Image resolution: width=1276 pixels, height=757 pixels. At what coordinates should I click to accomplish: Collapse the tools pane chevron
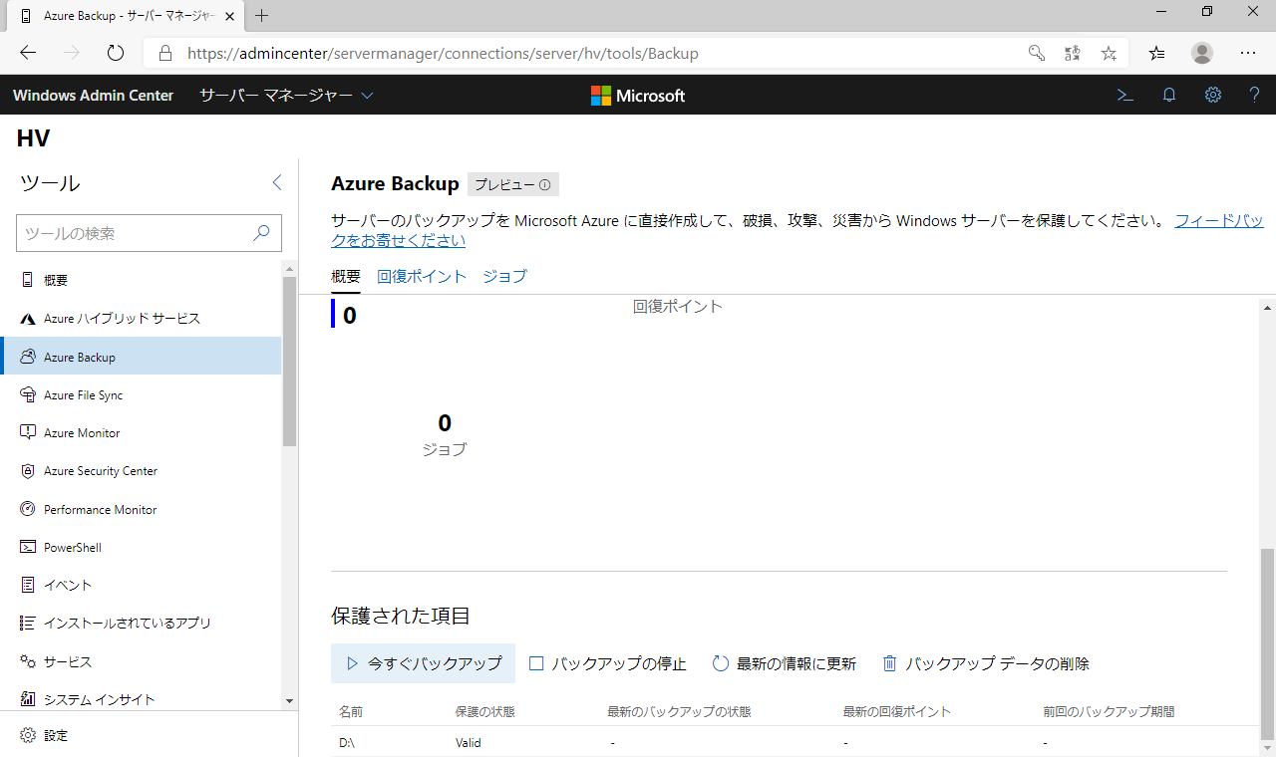pyautogui.click(x=277, y=182)
